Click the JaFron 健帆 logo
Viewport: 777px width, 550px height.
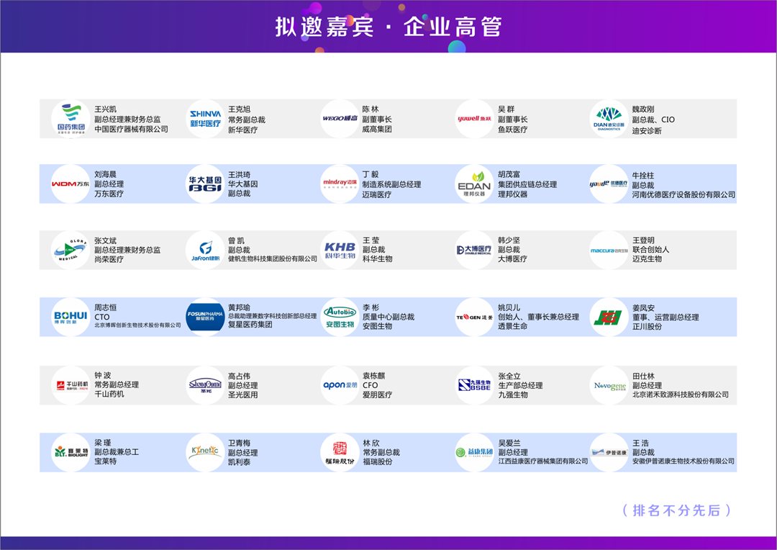click(205, 250)
